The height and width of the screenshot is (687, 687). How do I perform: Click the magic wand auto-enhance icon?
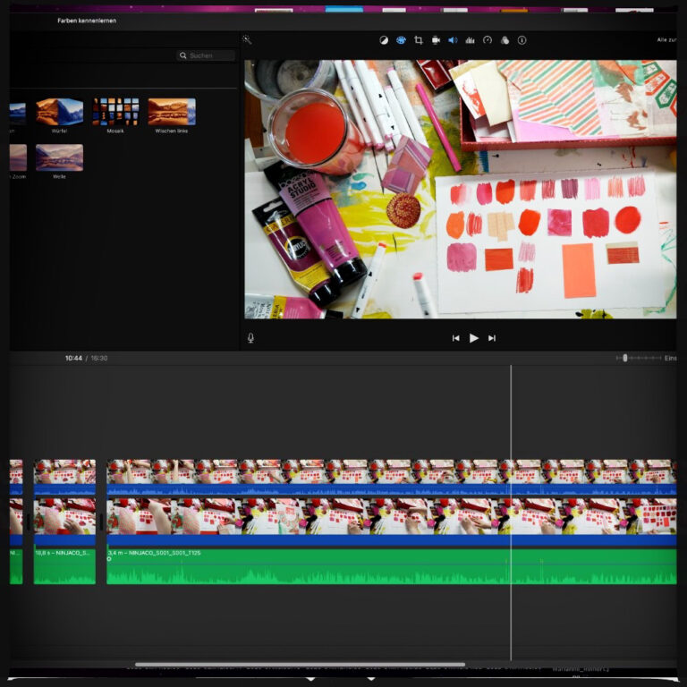[247, 40]
